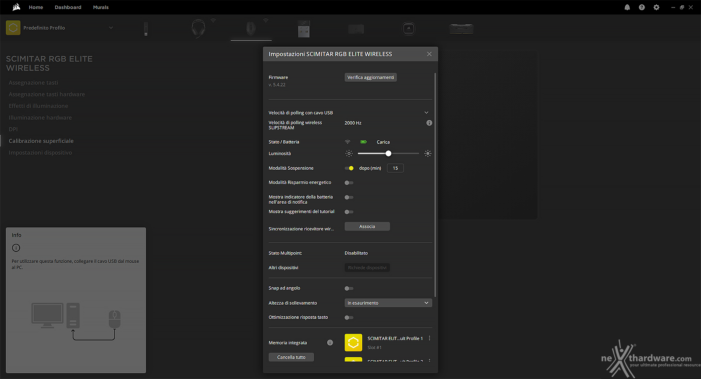The width and height of the screenshot is (701, 379).
Task: Click the low brightness sun icon
Action: pos(349,153)
